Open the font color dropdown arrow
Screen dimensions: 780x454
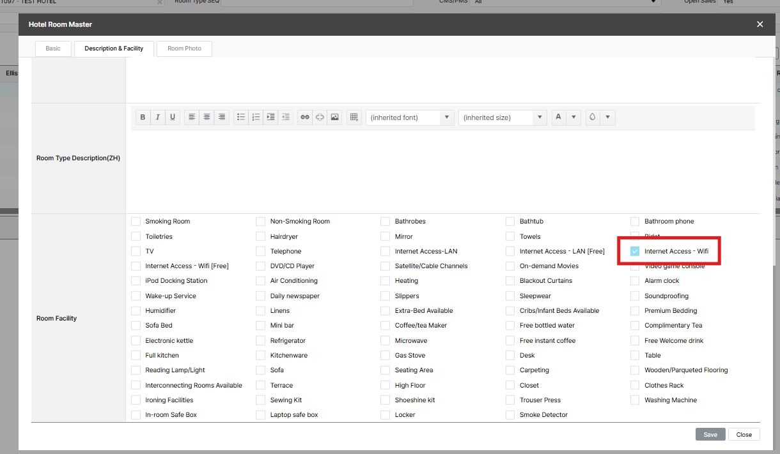pos(573,117)
